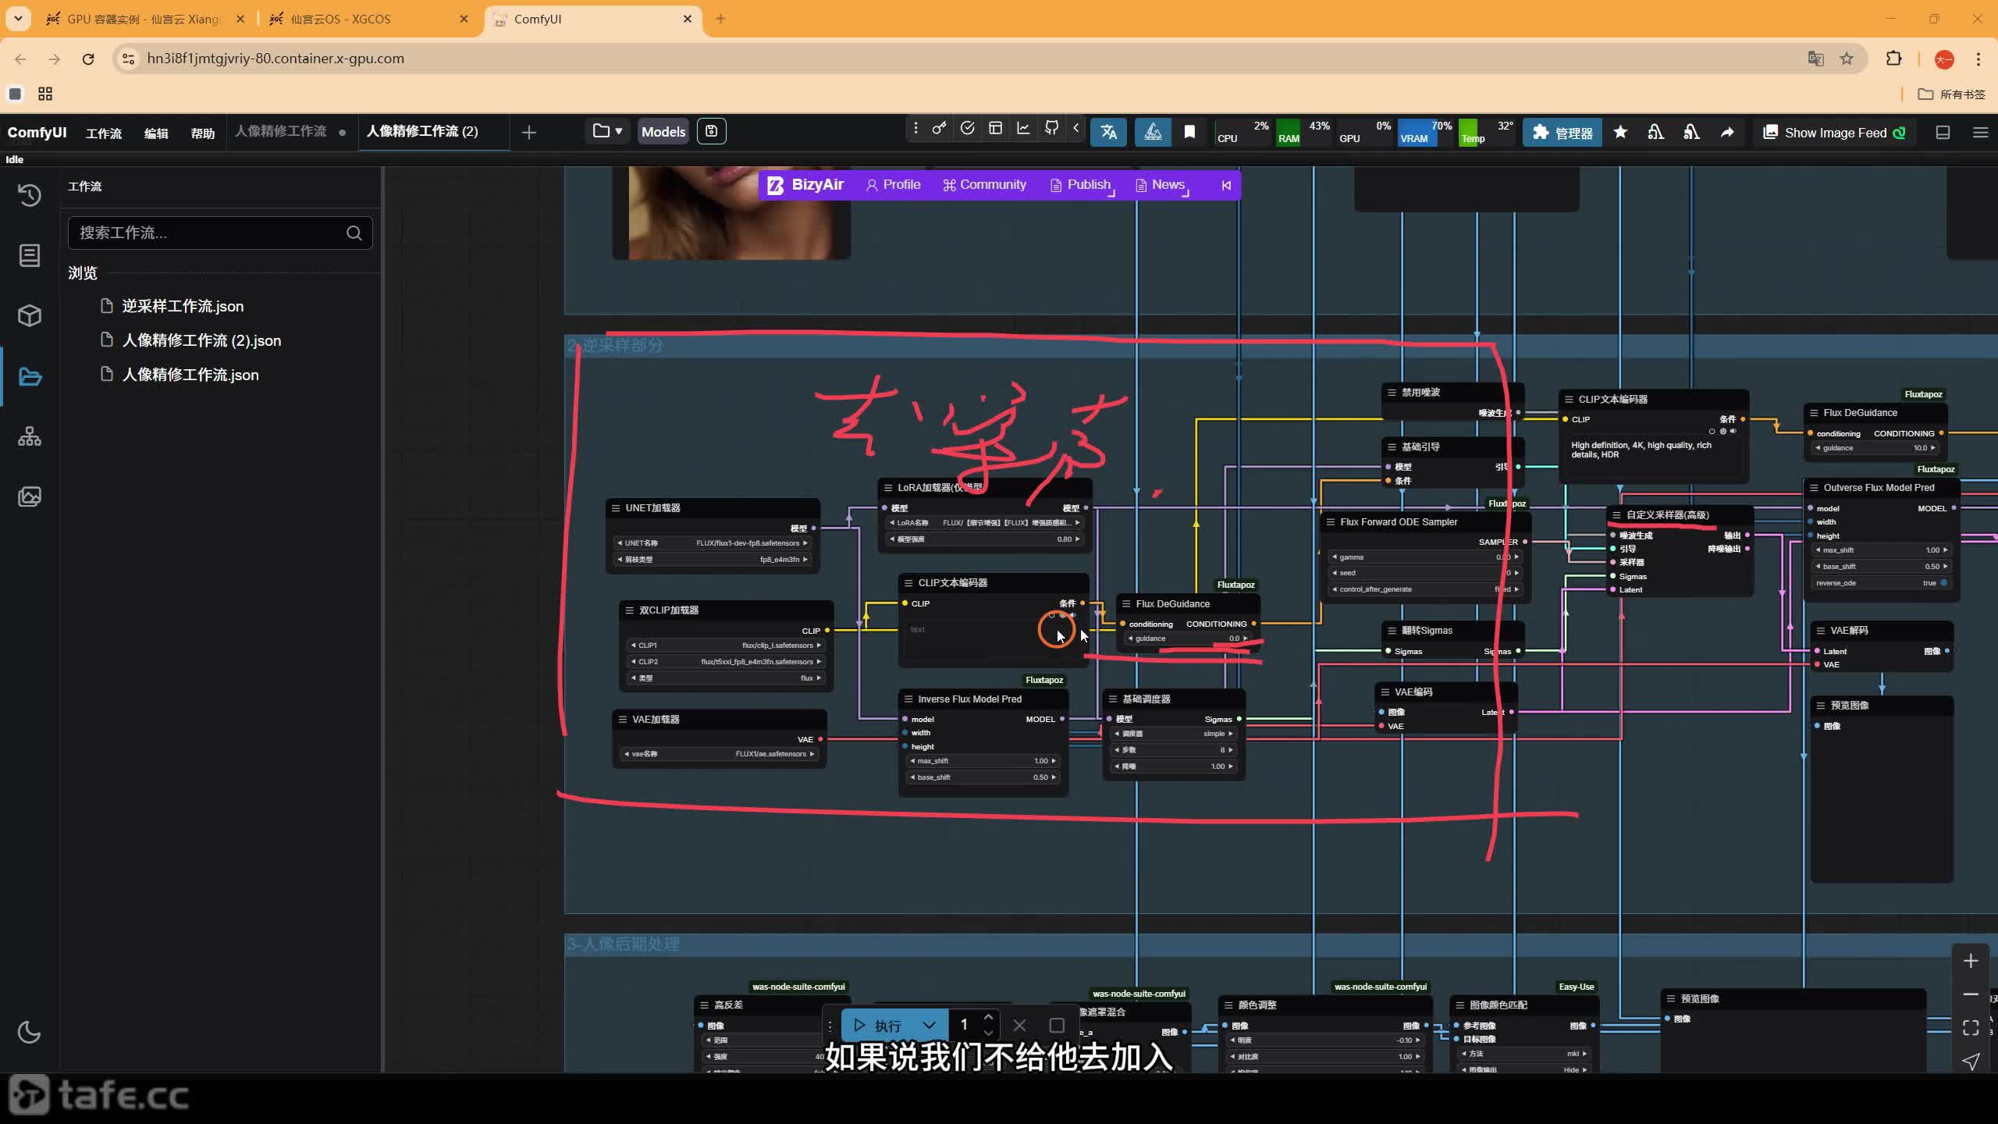Zoom in canvas with plus button
The image size is (1998, 1124).
(x=1971, y=961)
